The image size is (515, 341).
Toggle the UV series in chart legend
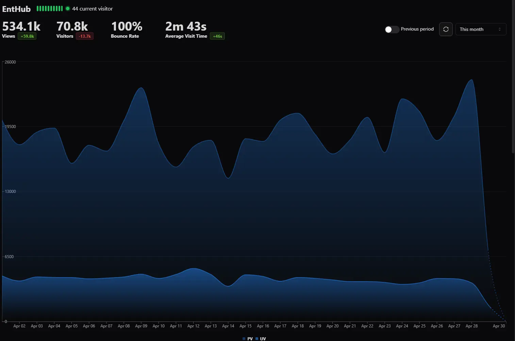pos(261,339)
